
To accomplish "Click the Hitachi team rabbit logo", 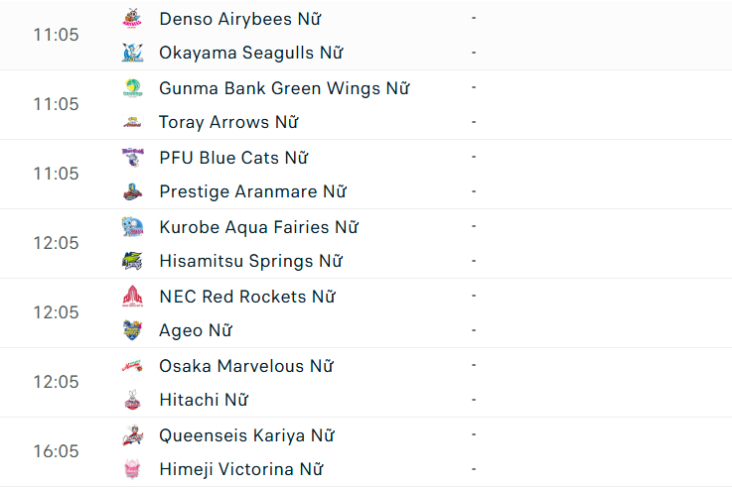I will (132, 400).
